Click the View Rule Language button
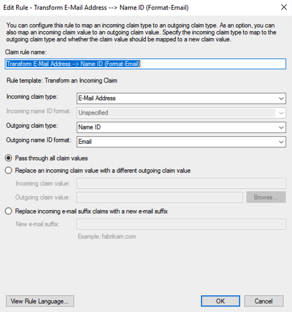The width and height of the screenshot is (292, 312). point(40,301)
